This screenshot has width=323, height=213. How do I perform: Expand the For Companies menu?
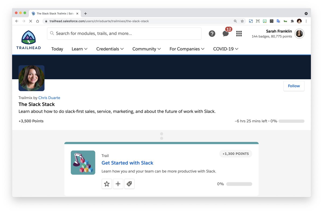[187, 49]
